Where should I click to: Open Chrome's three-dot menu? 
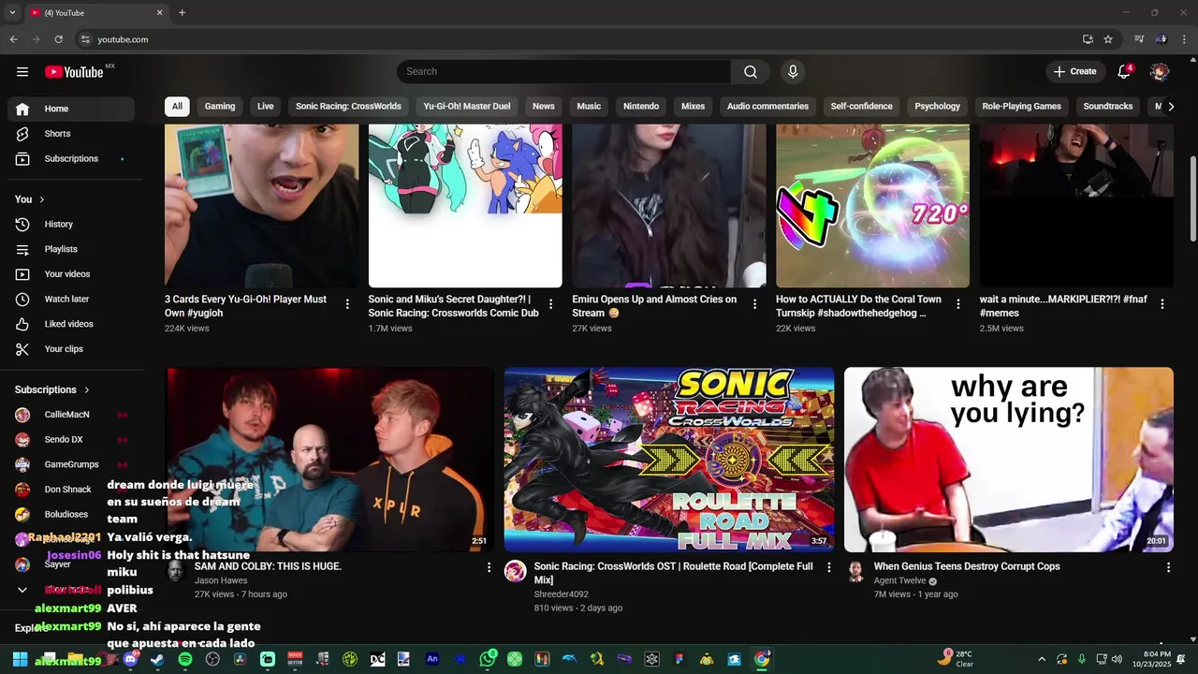(x=1184, y=39)
